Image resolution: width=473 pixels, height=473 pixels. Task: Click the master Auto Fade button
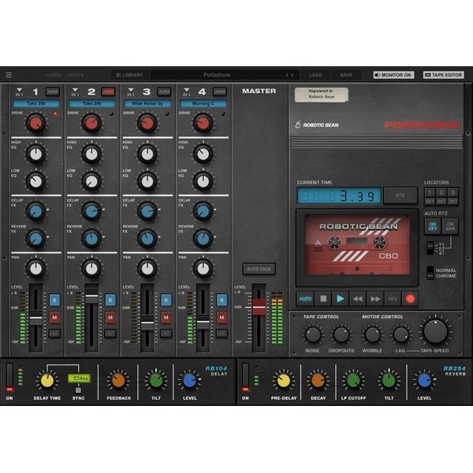click(x=259, y=269)
